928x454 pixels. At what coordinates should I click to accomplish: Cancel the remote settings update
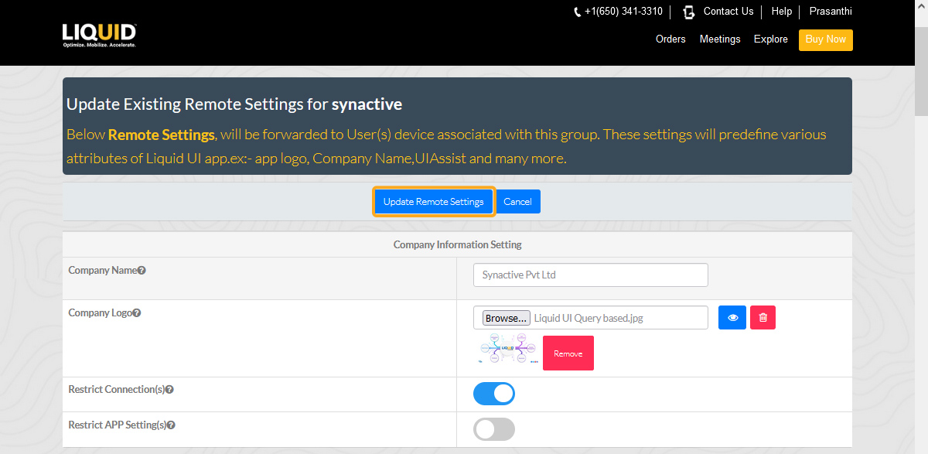coord(517,202)
